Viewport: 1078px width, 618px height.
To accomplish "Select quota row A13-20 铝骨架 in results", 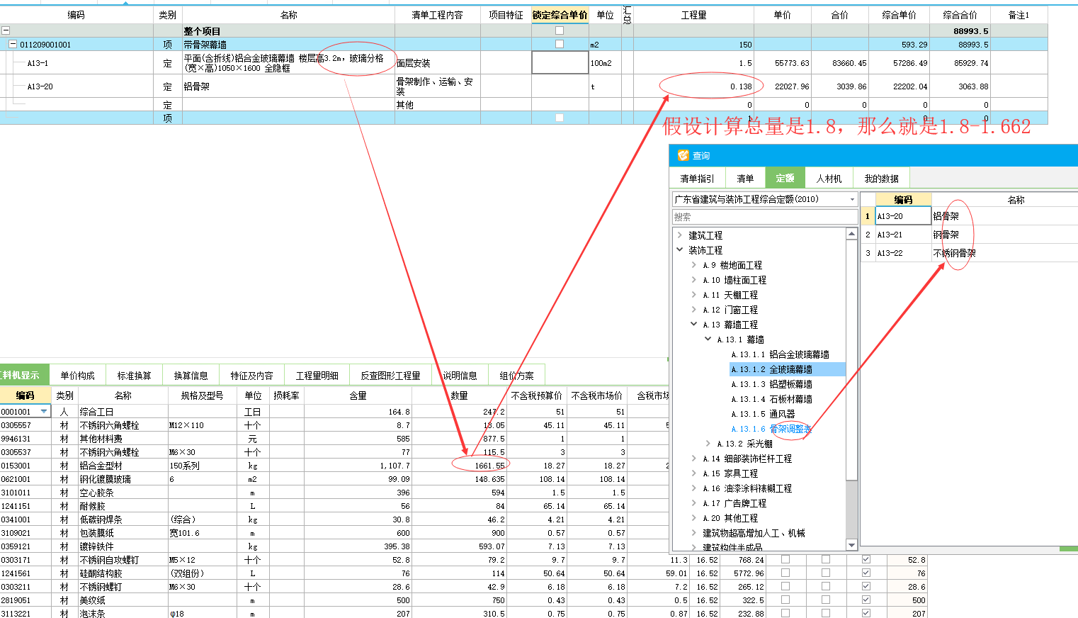I will coord(969,216).
